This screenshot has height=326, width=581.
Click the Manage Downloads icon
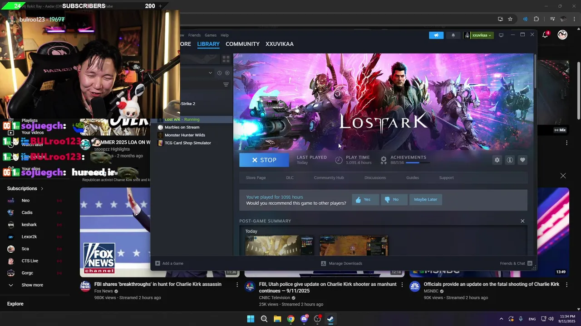[x=323, y=263]
